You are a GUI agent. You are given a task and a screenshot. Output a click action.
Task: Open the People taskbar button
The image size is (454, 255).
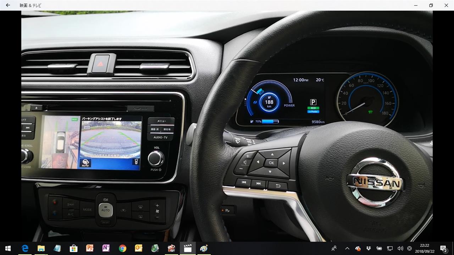point(334,248)
